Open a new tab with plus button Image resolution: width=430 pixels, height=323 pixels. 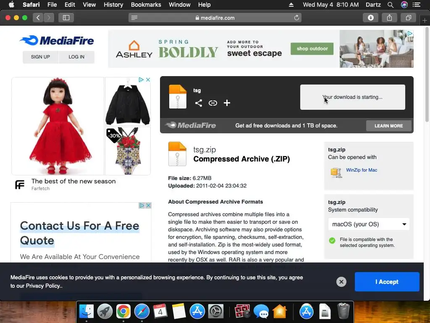click(x=425, y=21)
